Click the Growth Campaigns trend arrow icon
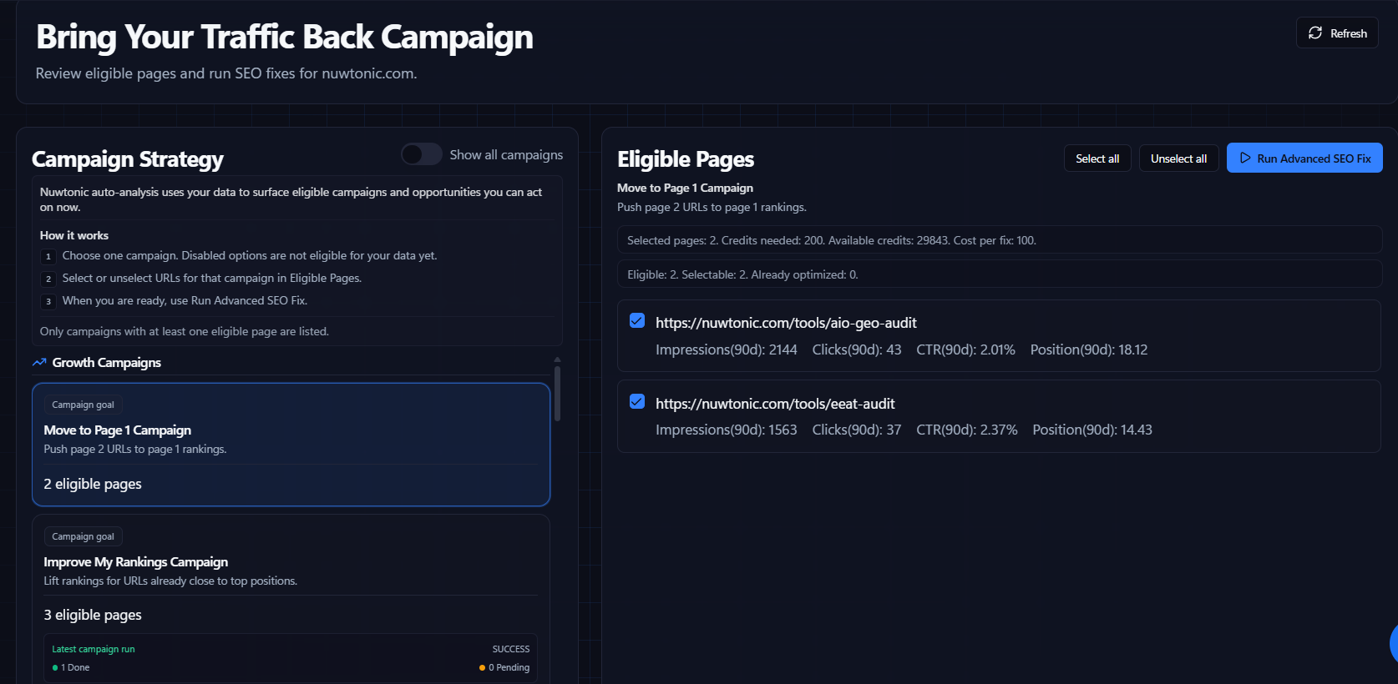The height and width of the screenshot is (684, 1398). pos(39,362)
